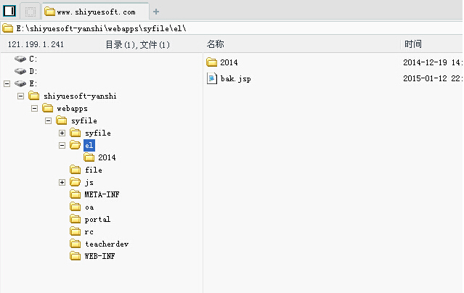Expand the js folder node
Screen dimensions: 464x293
[62, 183]
